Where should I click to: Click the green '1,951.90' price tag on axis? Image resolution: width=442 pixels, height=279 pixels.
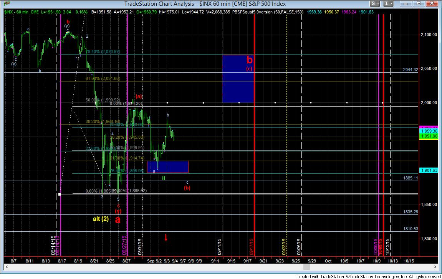(429, 136)
